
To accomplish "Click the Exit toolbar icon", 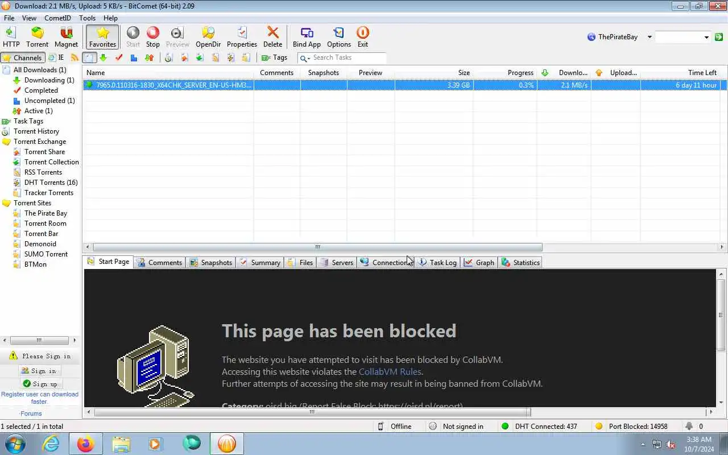I will point(363,38).
